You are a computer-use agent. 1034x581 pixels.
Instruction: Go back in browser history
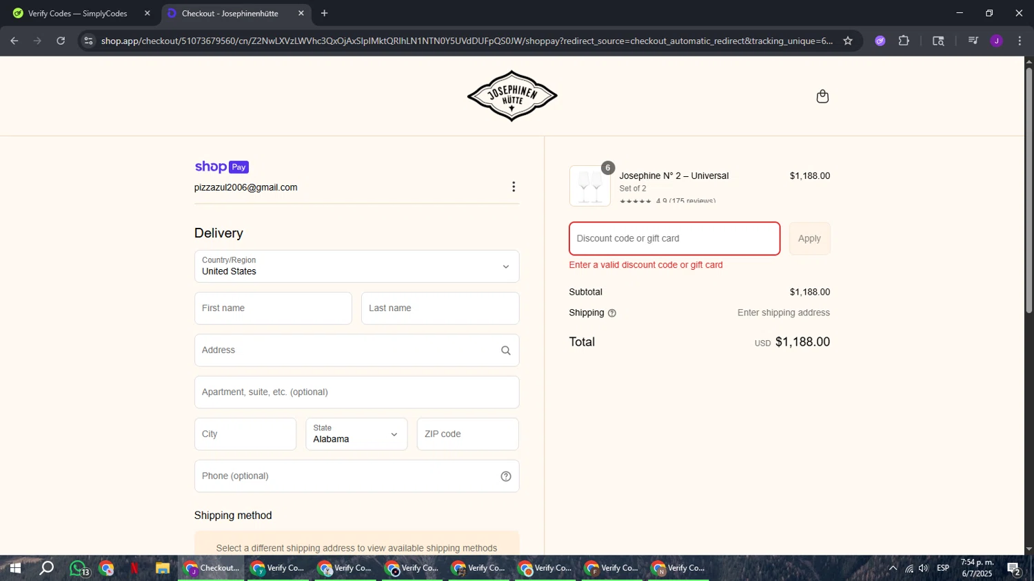tap(14, 41)
